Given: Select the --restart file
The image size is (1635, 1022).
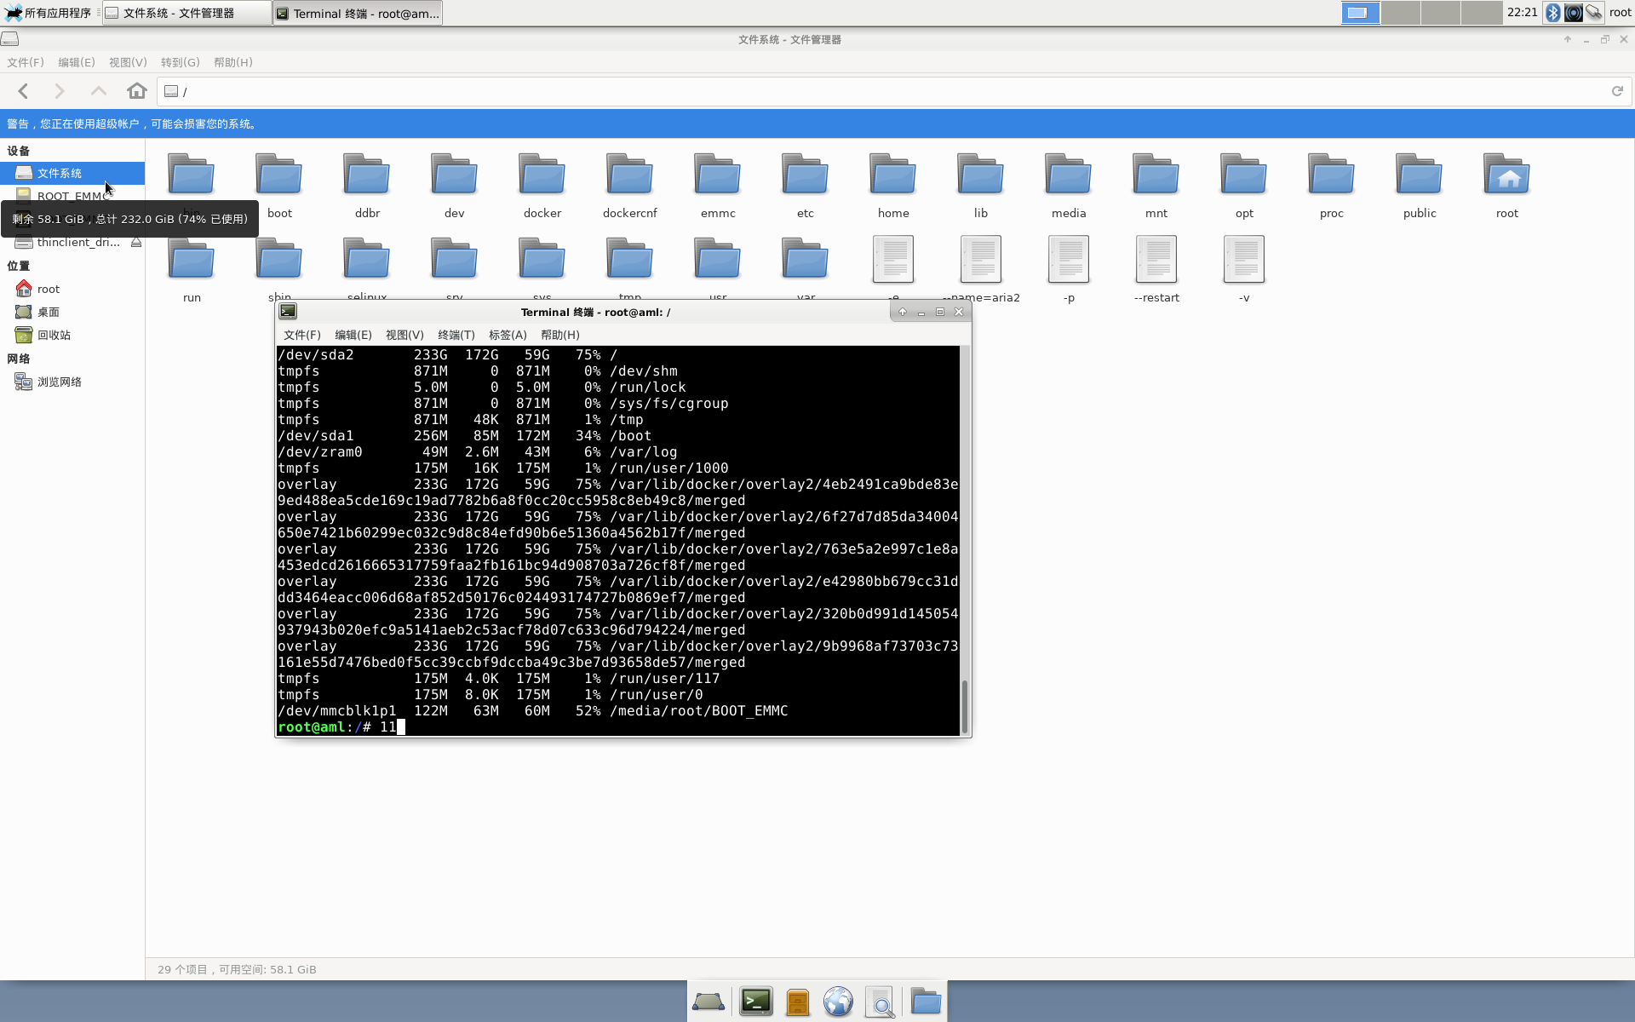Looking at the screenshot, I should (1156, 271).
